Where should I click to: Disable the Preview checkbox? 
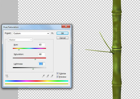click(58, 77)
